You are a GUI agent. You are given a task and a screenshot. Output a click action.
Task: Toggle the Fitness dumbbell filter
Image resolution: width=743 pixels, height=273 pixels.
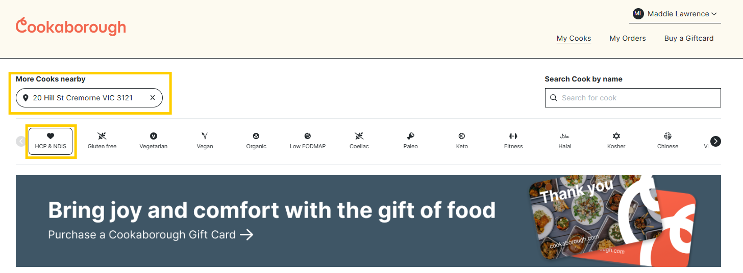pos(513,141)
